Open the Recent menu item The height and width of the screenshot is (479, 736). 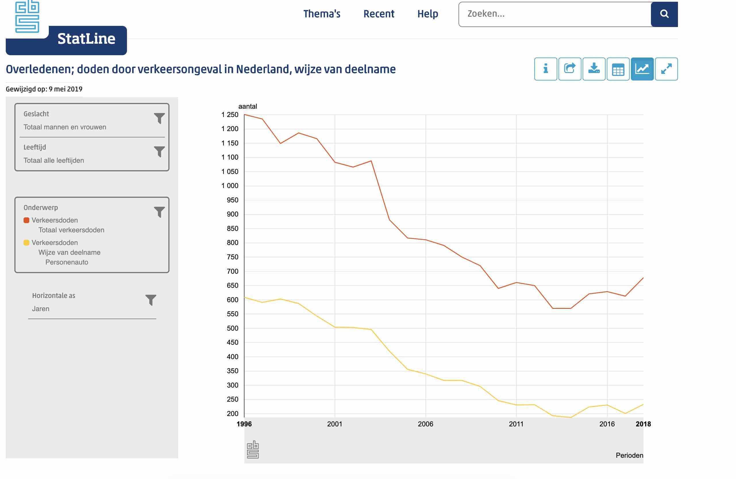coord(379,14)
